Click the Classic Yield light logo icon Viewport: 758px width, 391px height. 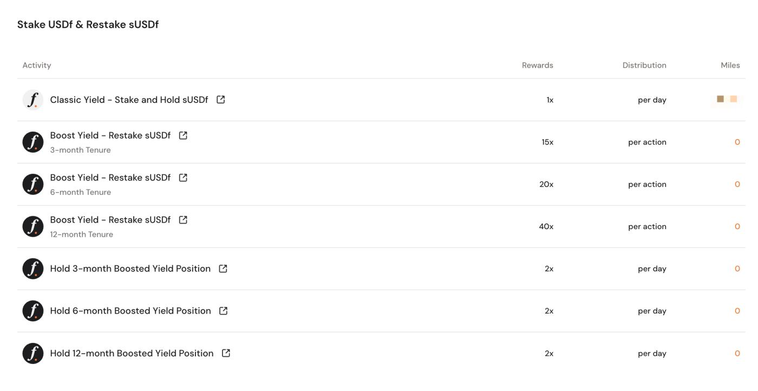(33, 100)
